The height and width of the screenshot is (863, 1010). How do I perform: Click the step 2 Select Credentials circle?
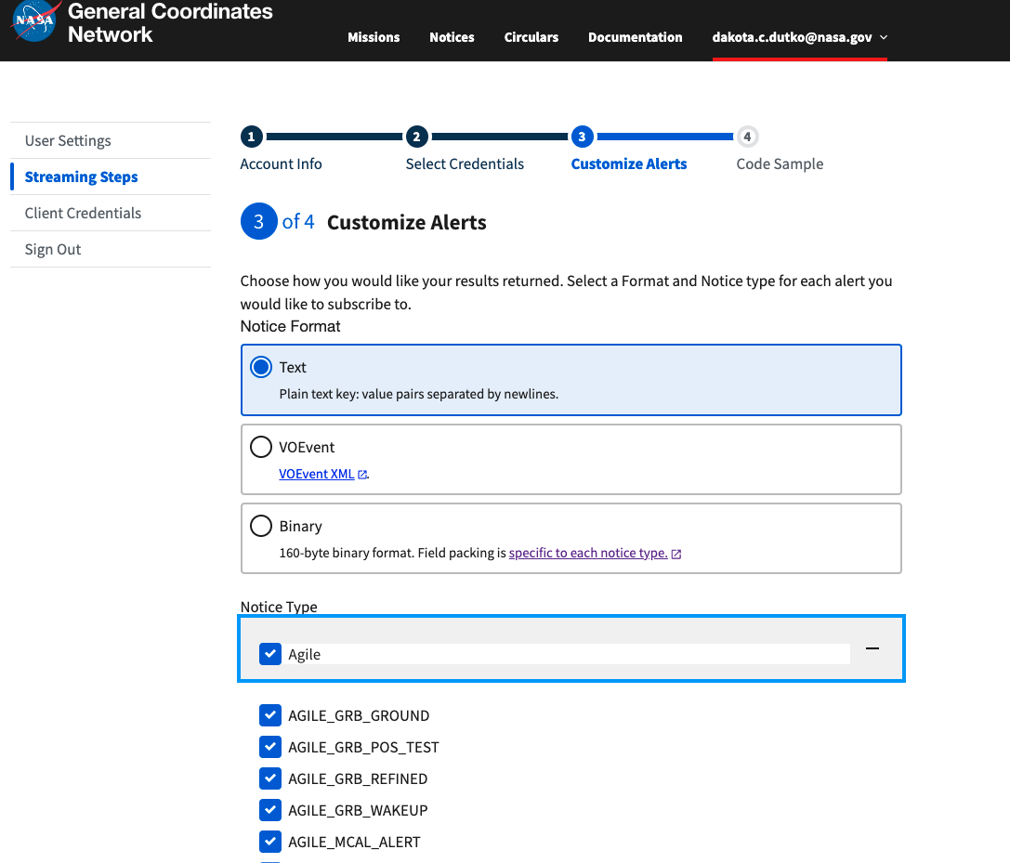416,136
